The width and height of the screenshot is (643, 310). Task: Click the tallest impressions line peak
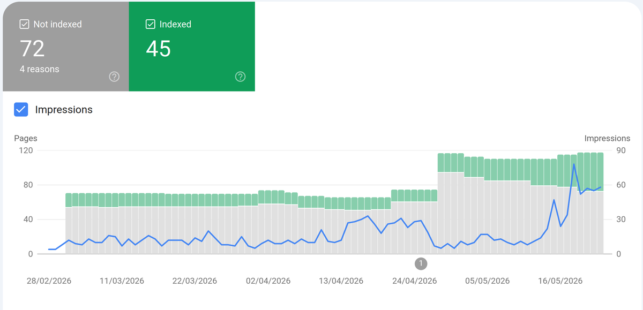pos(574,164)
